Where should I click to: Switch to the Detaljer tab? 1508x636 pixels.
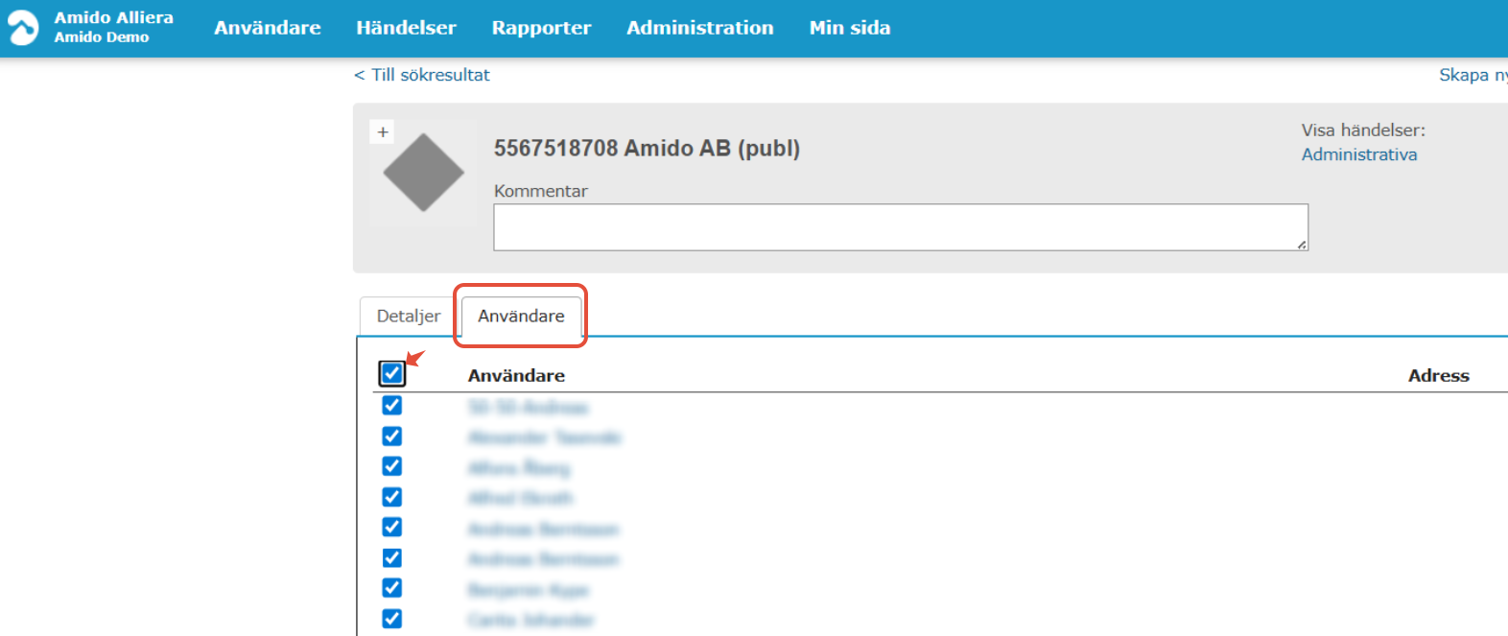[409, 316]
